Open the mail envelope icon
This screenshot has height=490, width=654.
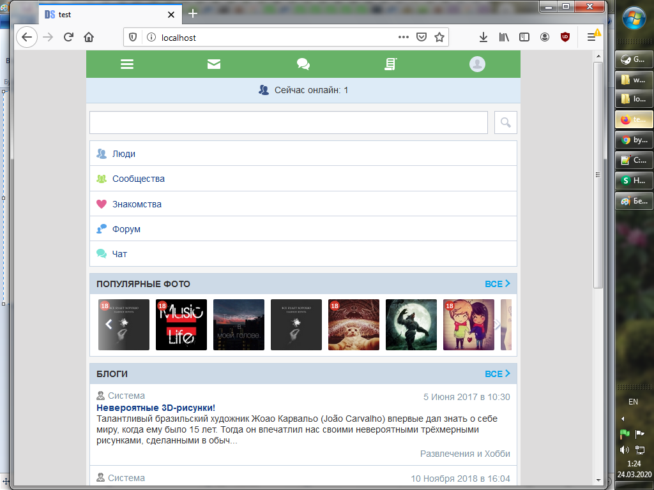pos(214,64)
